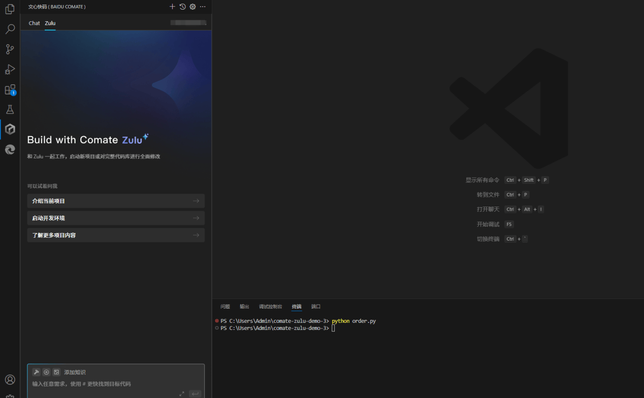Screen dimensions: 644x398
Task: Open the 端口 panel tab
Action: click(316, 307)
